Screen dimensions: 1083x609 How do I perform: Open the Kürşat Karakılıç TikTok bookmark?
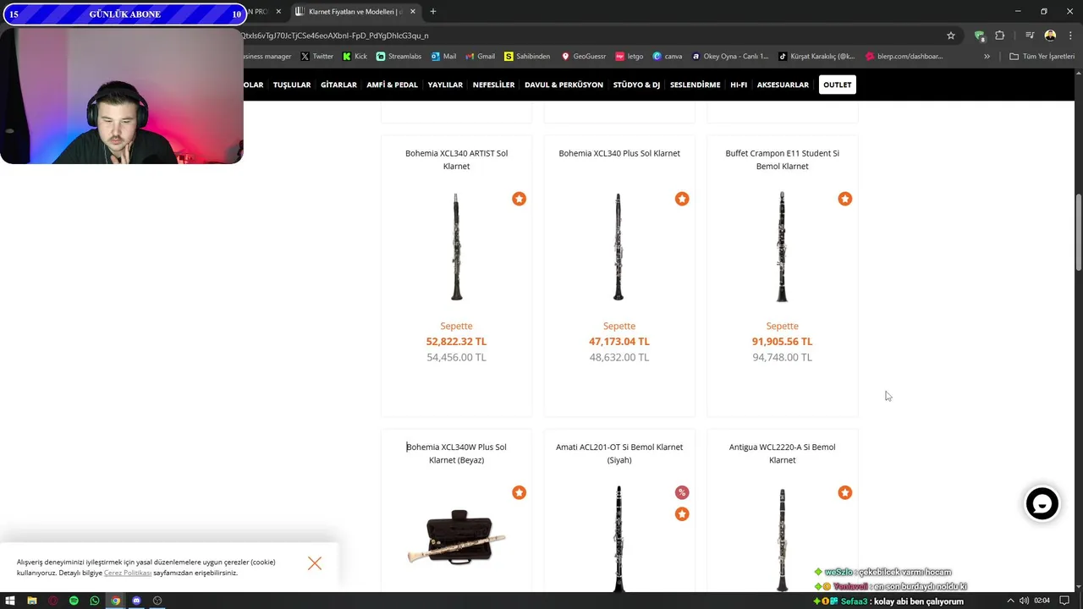click(x=817, y=57)
